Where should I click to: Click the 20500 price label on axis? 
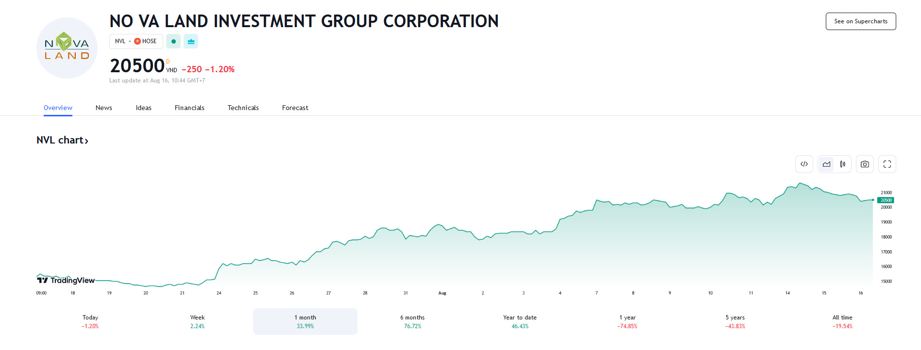pyautogui.click(x=886, y=200)
